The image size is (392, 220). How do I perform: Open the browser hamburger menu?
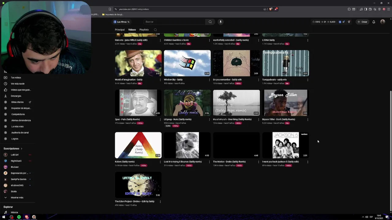(389, 9)
